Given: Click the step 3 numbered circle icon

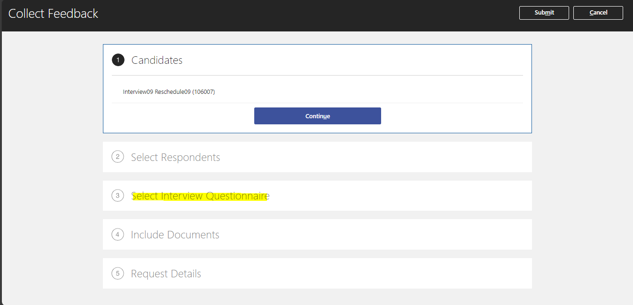Looking at the screenshot, I should tap(117, 195).
